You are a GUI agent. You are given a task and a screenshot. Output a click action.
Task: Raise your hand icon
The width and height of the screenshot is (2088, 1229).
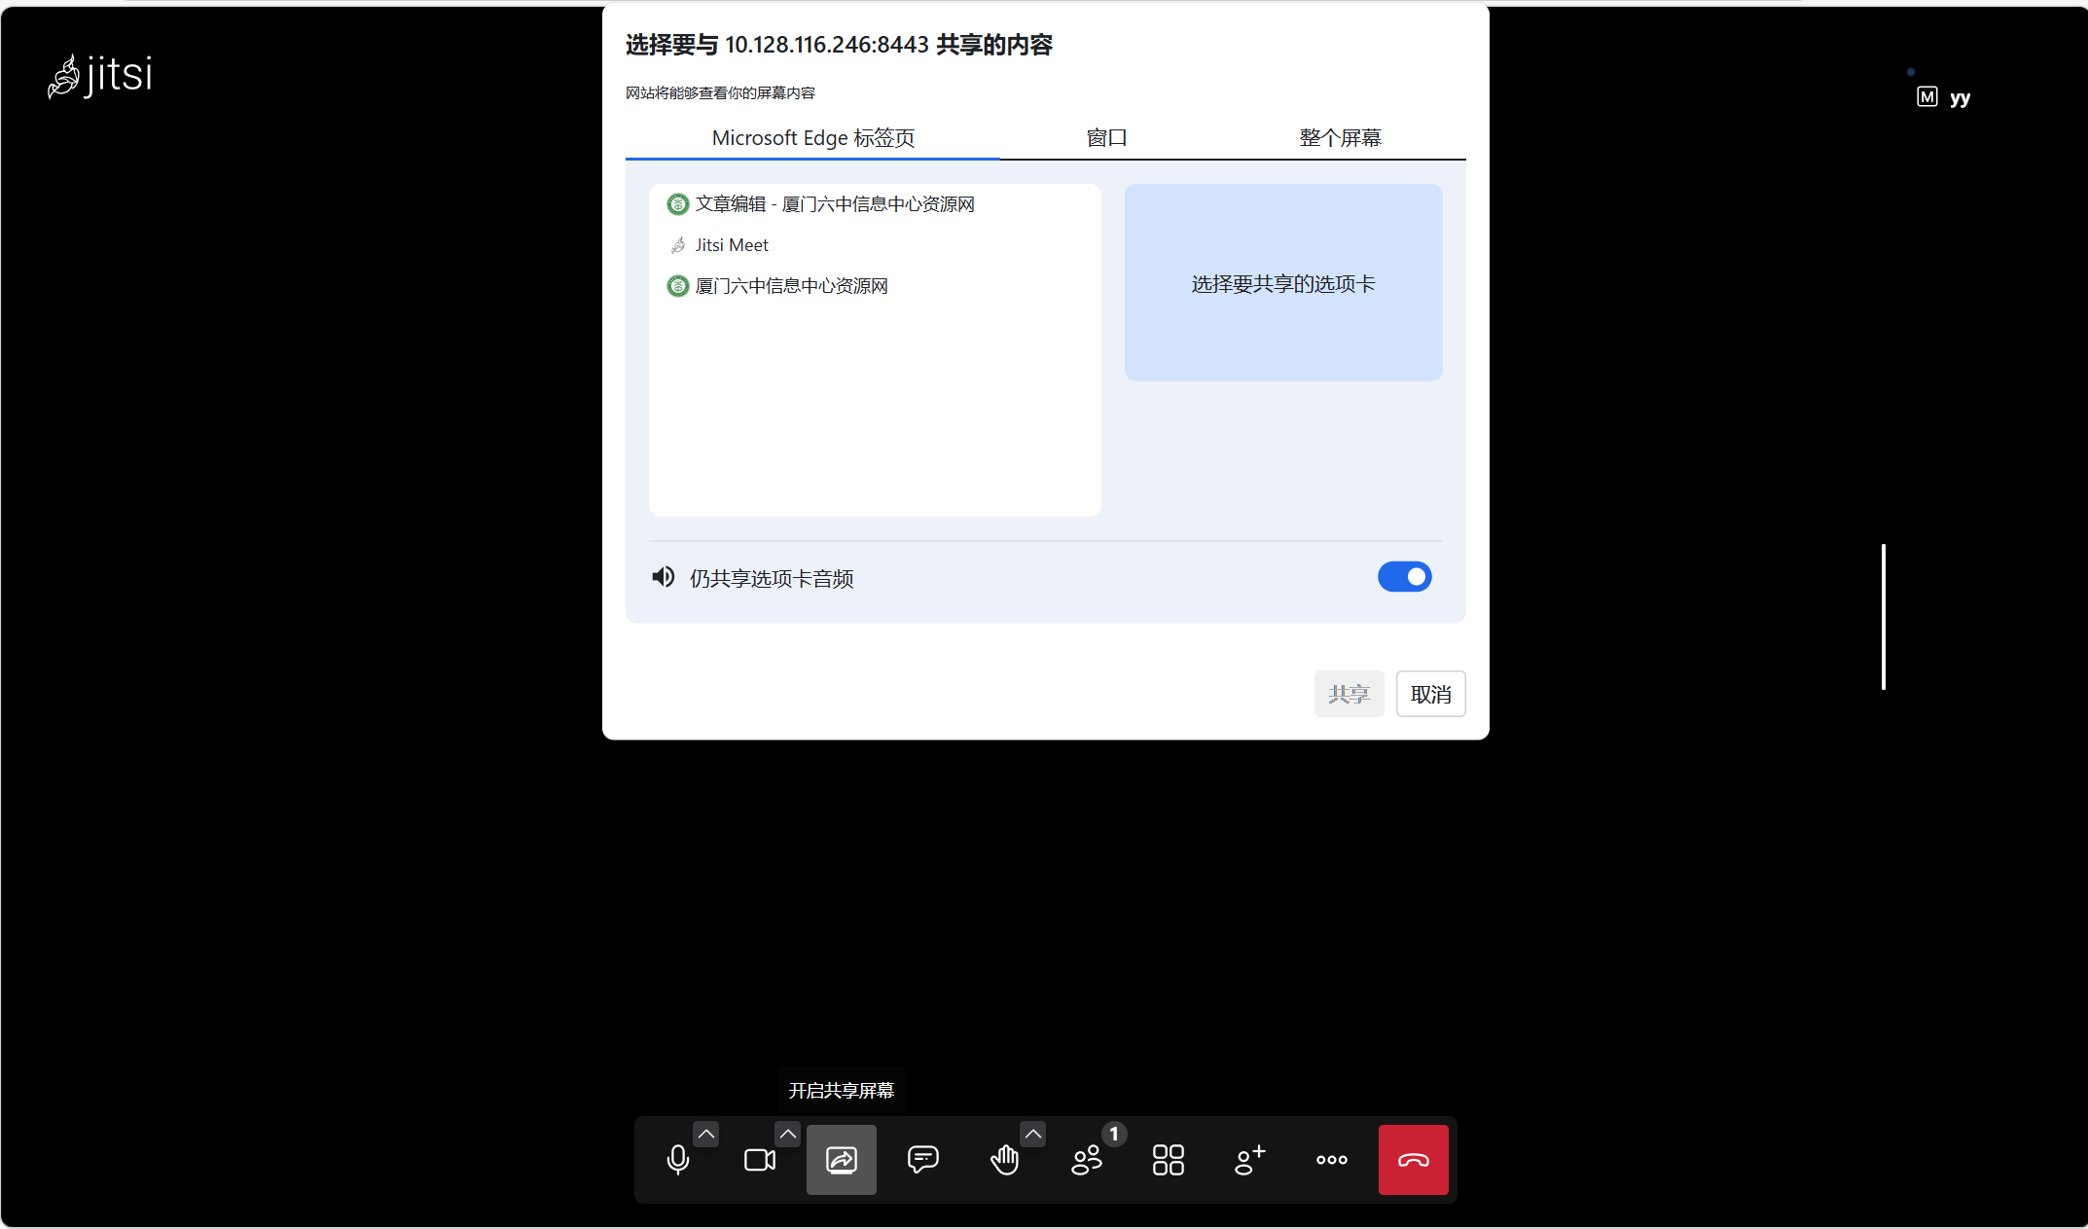(x=1004, y=1159)
